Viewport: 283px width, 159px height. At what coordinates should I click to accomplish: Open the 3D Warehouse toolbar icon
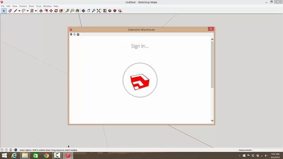110,11
